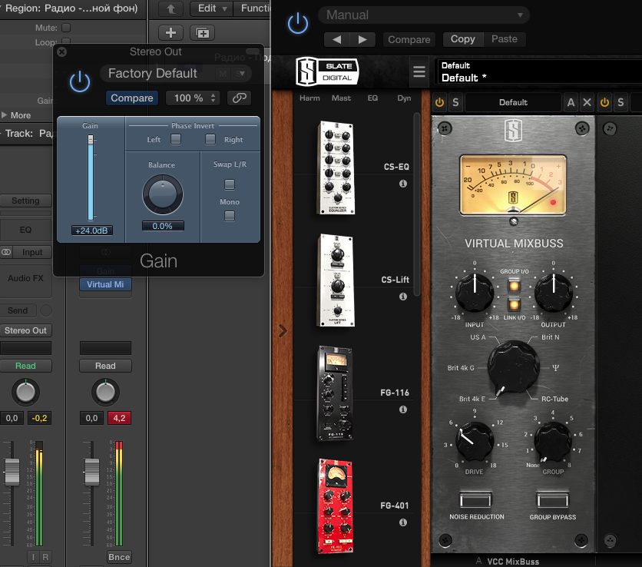This screenshot has width=642, height=567.
Task: Show info for CS-EQ module
Action: (403, 184)
